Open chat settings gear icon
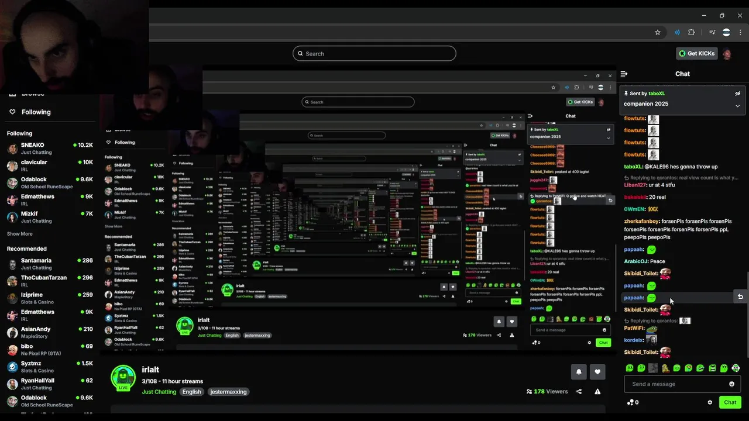The image size is (749, 421). [x=710, y=402]
